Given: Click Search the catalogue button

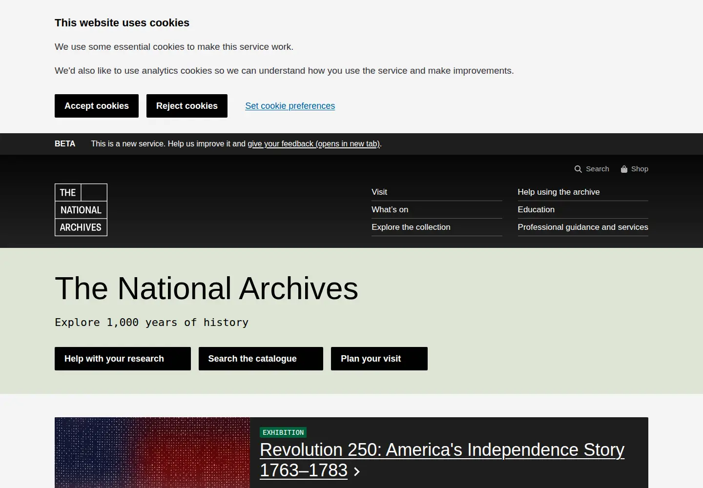Looking at the screenshot, I should pyautogui.click(x=261, y=359).
